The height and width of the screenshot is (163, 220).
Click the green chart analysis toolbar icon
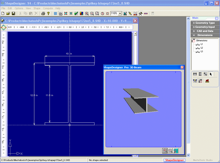pos(125,13)
